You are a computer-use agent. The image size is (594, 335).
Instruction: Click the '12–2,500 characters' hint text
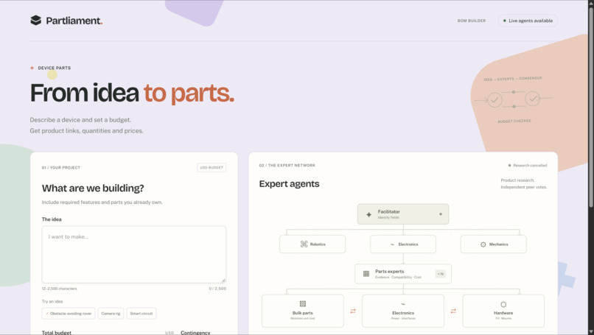click(x=59, y=289)
